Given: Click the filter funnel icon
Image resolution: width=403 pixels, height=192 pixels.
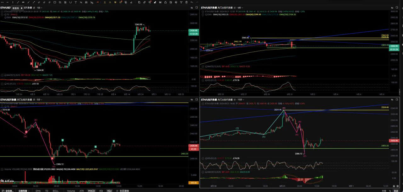Looking at the screenshot, I should (181, 2).
